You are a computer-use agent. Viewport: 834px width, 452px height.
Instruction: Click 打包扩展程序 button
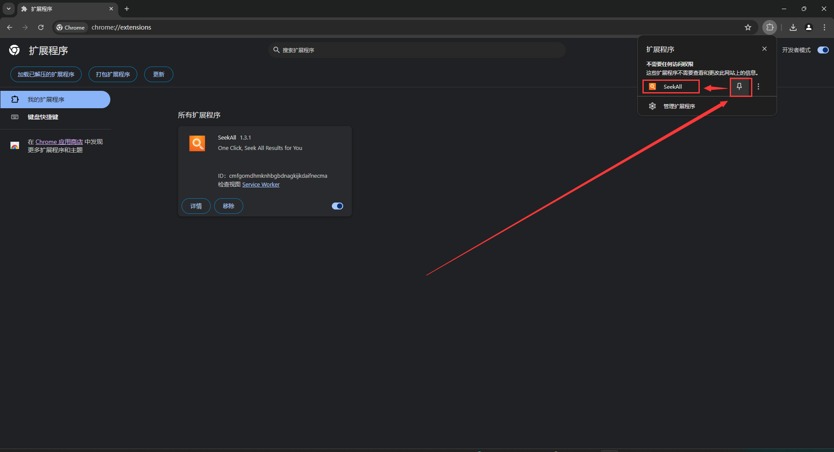pyautogui.click(x=113, y=74)
